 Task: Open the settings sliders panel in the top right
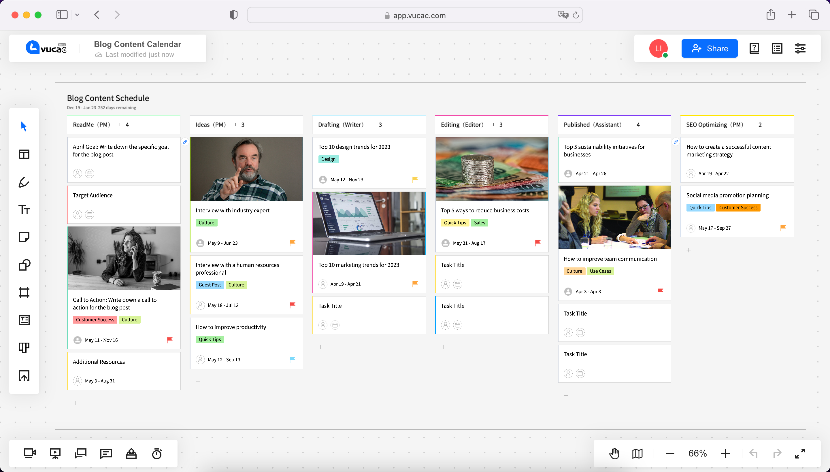click(x=800, y=49)
